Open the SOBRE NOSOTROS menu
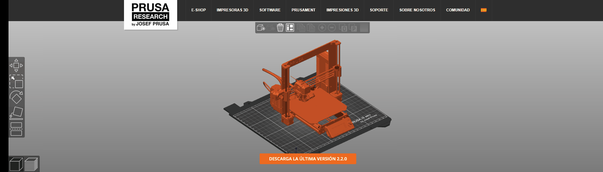Screen dimensions: 603x172 tap(417, 10)
